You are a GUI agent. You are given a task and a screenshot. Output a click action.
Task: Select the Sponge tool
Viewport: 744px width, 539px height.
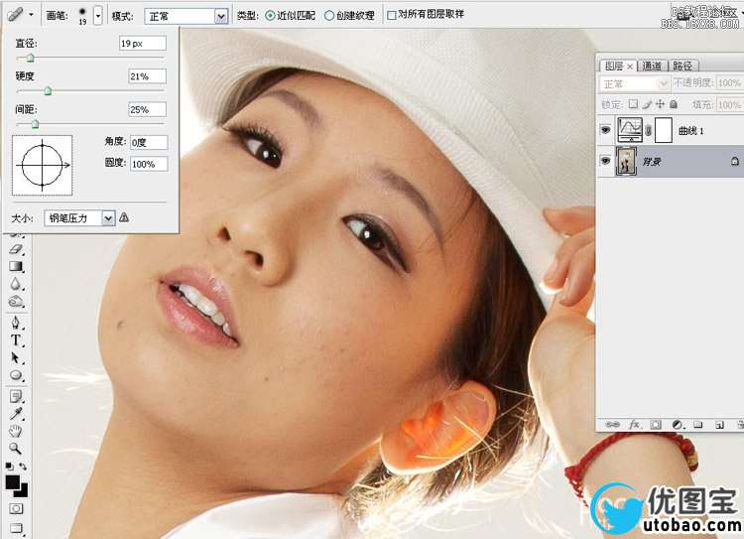(x=16, y=302)
